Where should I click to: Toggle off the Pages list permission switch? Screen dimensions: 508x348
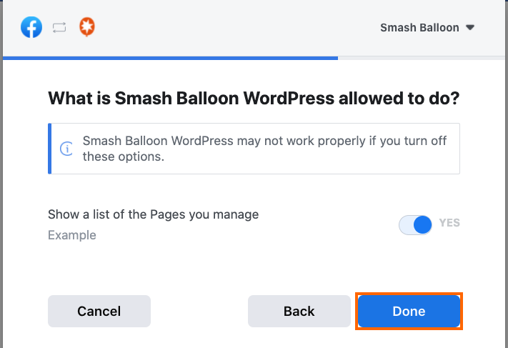click(416, 224)
